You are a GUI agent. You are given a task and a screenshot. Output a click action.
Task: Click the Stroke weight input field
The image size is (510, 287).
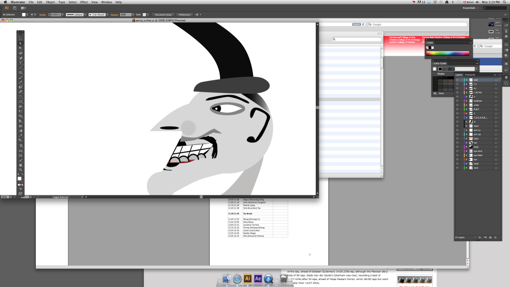tap(55, 14)
